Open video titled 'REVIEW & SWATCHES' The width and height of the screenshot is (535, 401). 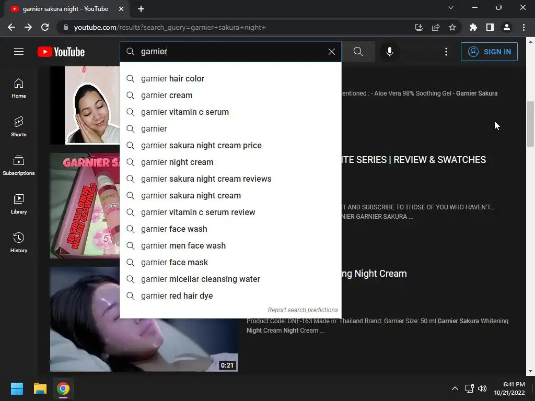(414, 160)
